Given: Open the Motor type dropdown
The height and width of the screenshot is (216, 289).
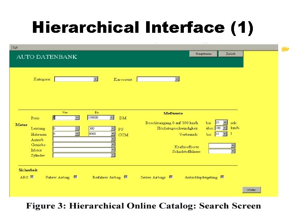Looking at the screenshot, I should tap(84, 150).
